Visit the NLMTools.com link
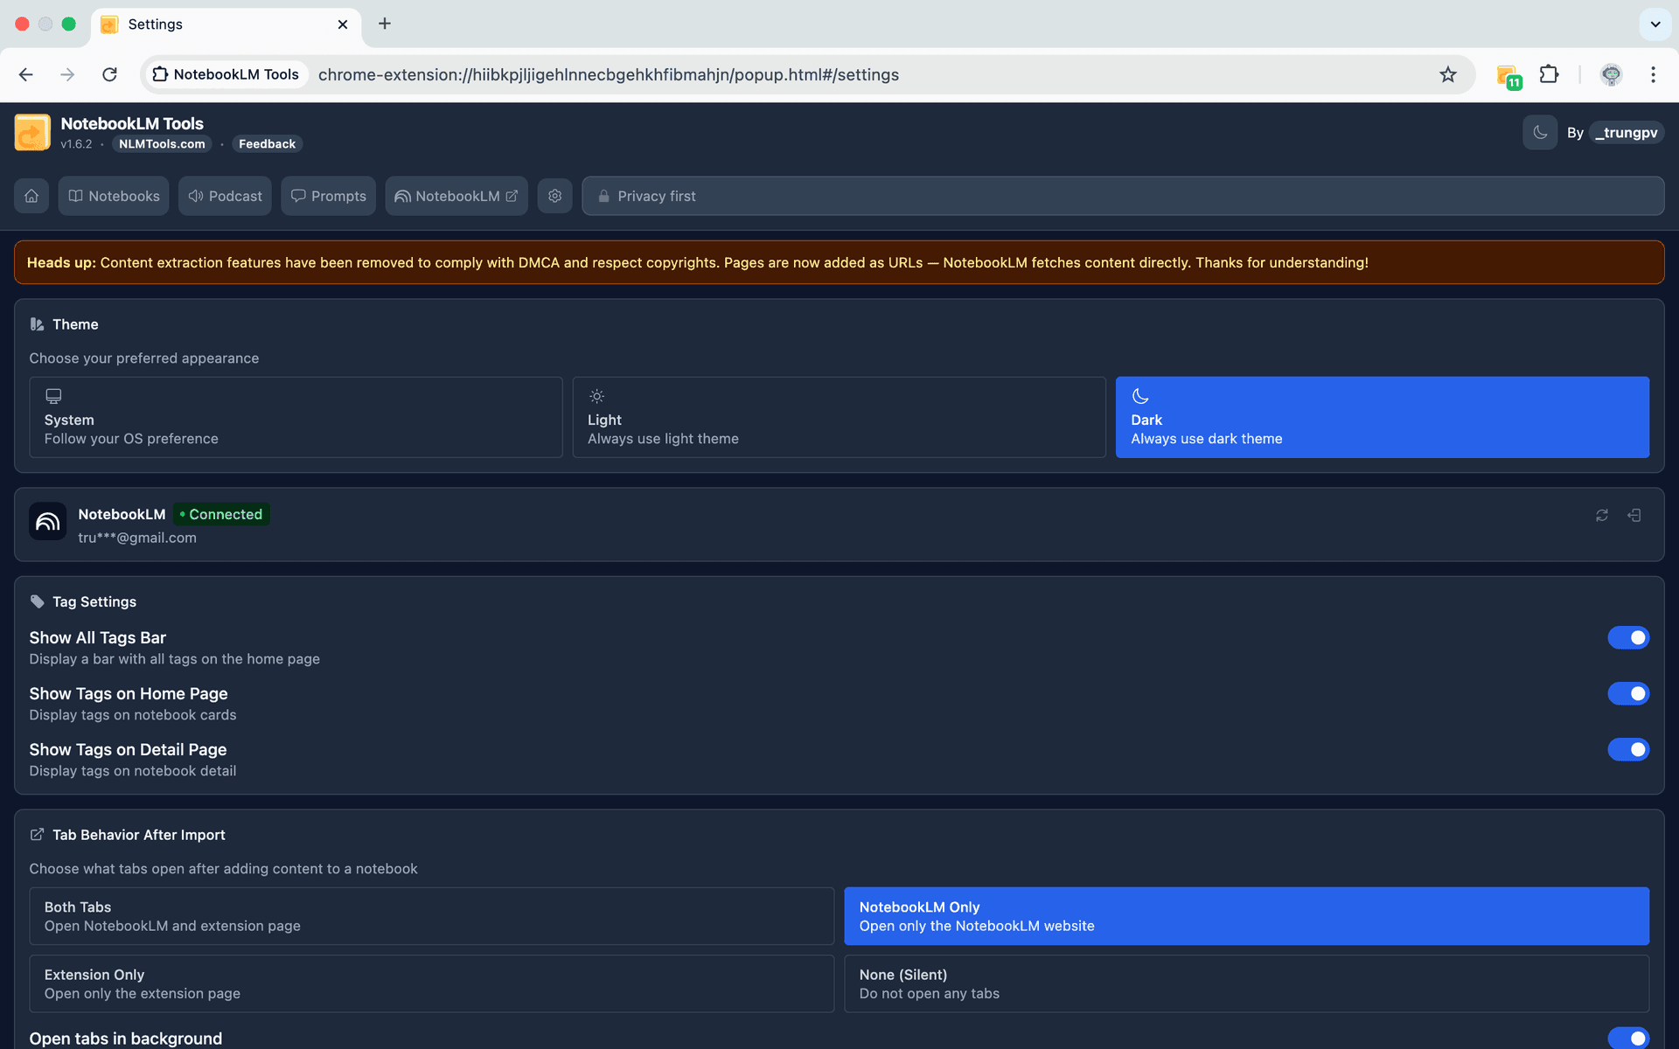The height and width of the screenshot is (1049, 1679). pos(161,143)
